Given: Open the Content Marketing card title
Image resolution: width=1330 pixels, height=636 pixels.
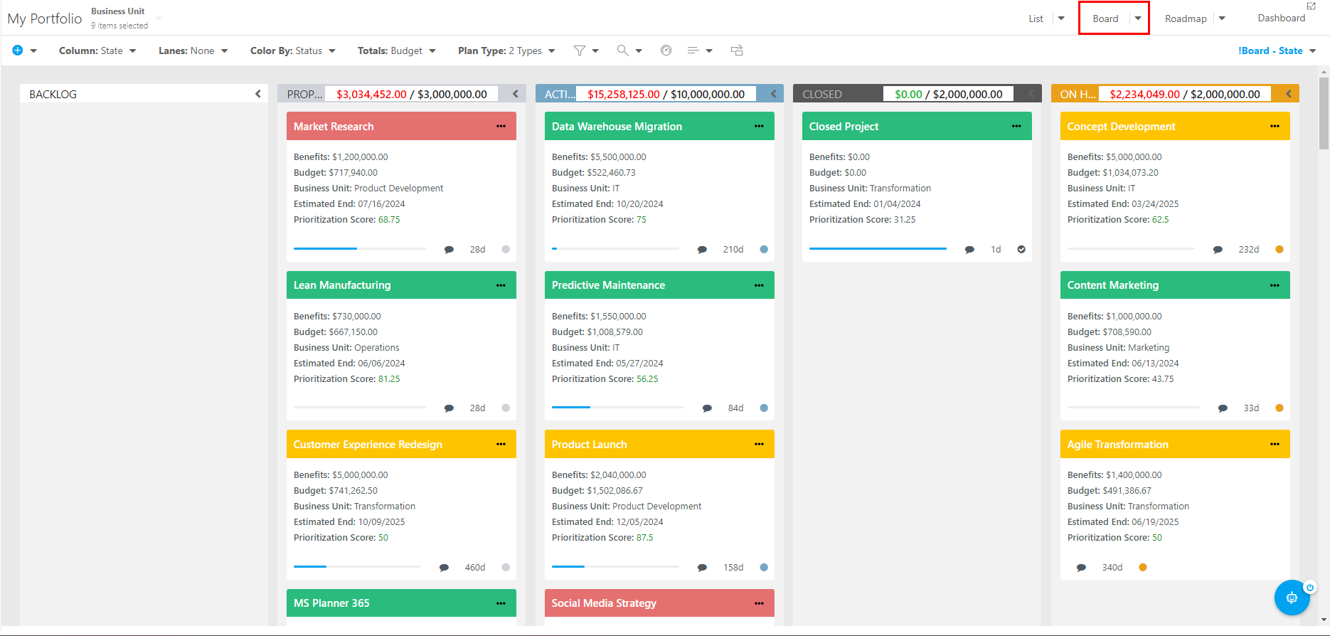Looking at the screenshot, I should pos(1113,285).
